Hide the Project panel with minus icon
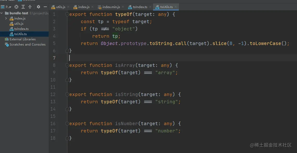This screenshot has width=297, height=153. click(45, 7)
